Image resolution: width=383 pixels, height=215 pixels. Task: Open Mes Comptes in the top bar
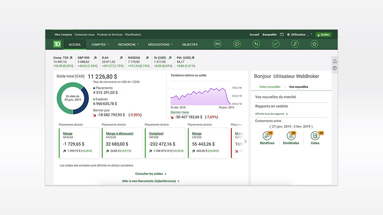63,35
